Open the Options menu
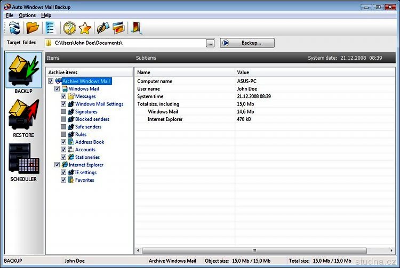The height and width of the screenshot is (268, 400). click(x=27, y=15)
